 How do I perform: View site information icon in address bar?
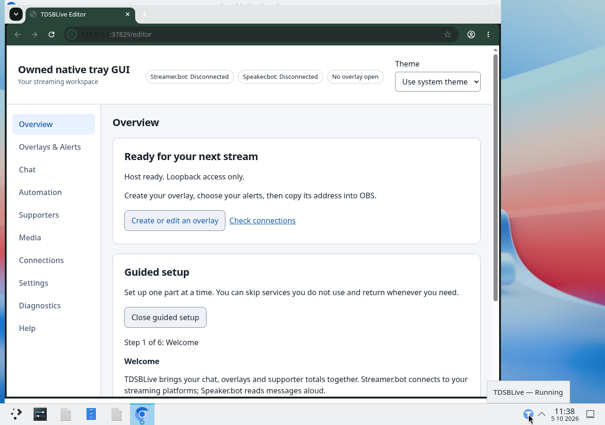[x=72, y=34]
